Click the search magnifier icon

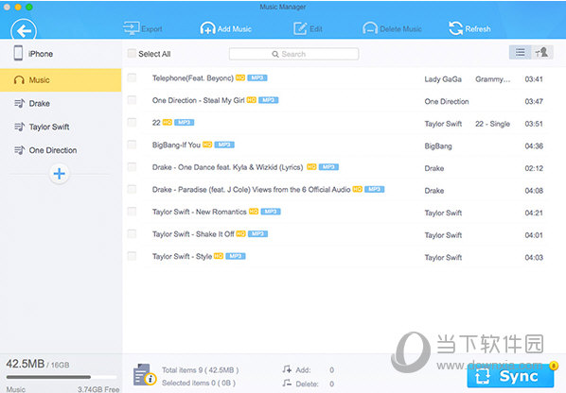[x=275, y=54]
